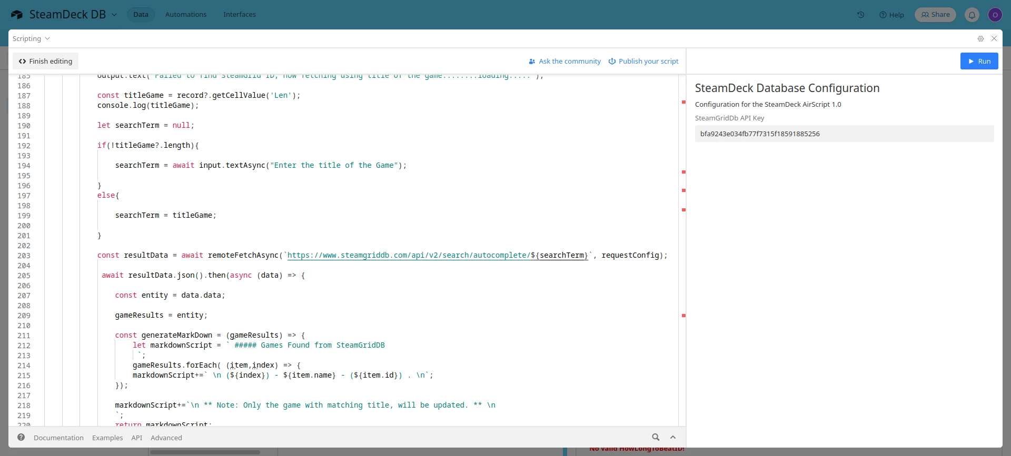Open scripting extension settings gear

pos(980,38)
